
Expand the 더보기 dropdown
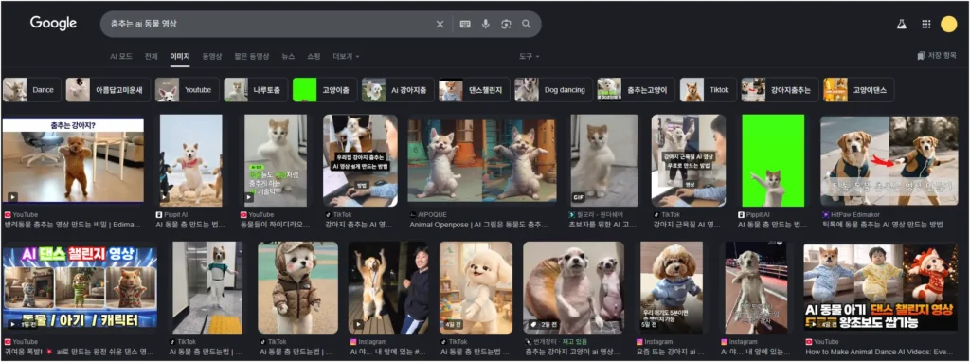point(346,56)
